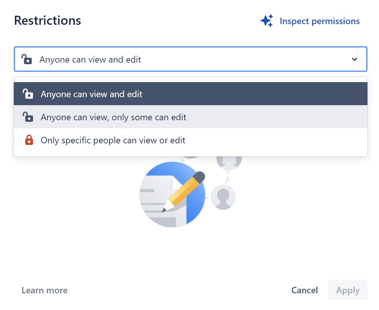Open the Inspect permissions link

point(319,21)
